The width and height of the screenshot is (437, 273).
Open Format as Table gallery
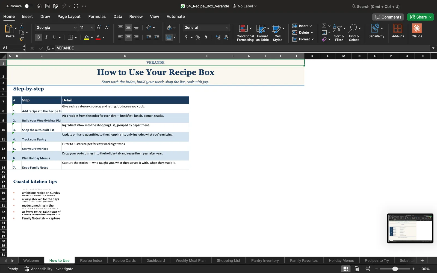click(262, 33)
